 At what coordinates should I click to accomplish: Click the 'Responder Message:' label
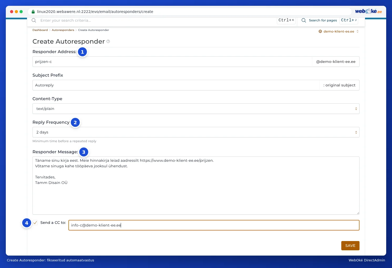[55, 152]
